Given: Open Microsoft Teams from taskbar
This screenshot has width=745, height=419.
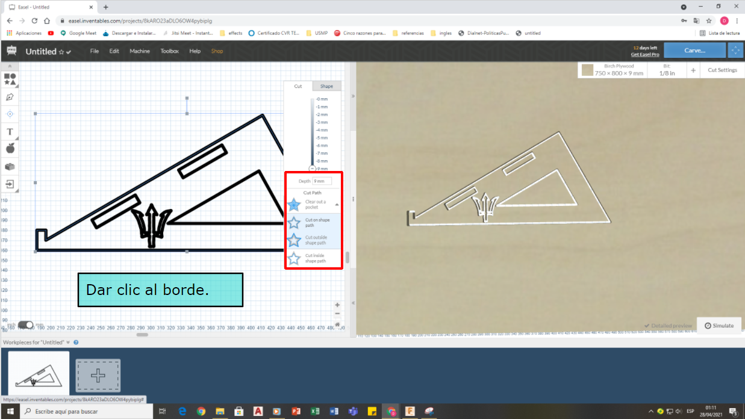Looking at the screenshot, I should 353,411.
